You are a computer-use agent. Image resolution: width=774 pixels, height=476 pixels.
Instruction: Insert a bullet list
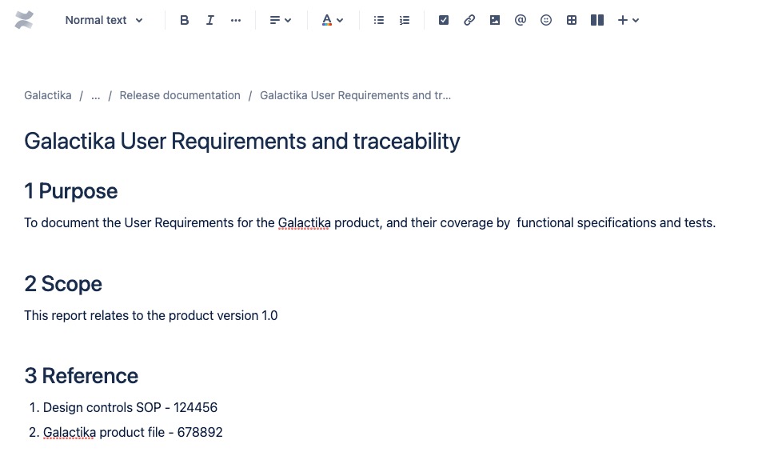379,20
